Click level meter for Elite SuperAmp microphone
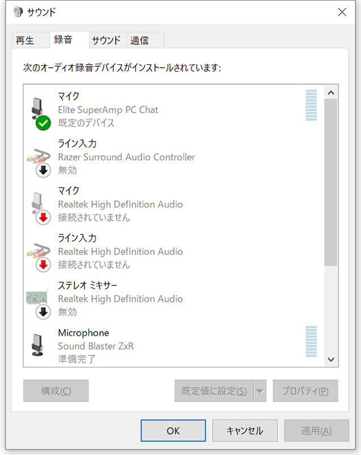The width and height of the screenshot is (361, 455). coord(311,105)
